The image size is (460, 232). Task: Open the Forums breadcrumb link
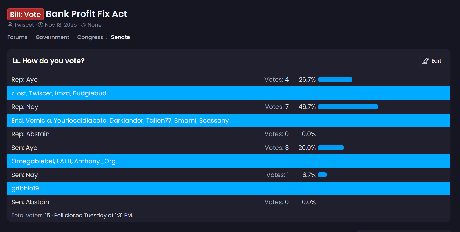click(17, 37)
